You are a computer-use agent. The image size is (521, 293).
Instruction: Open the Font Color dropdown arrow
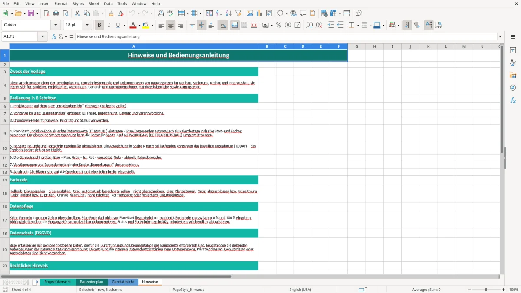139,25
